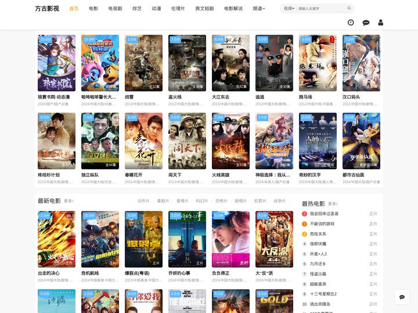This screenshot has width=418, height=313.
Task: Open the 盗火线 poster thumbnail
Action: click(187, 63)
